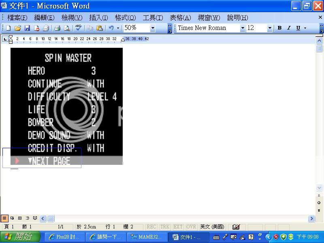This screenshot has width=324, height=243.
Task: Click the 英文 (美國) language indicator
Action: point(212,227)
